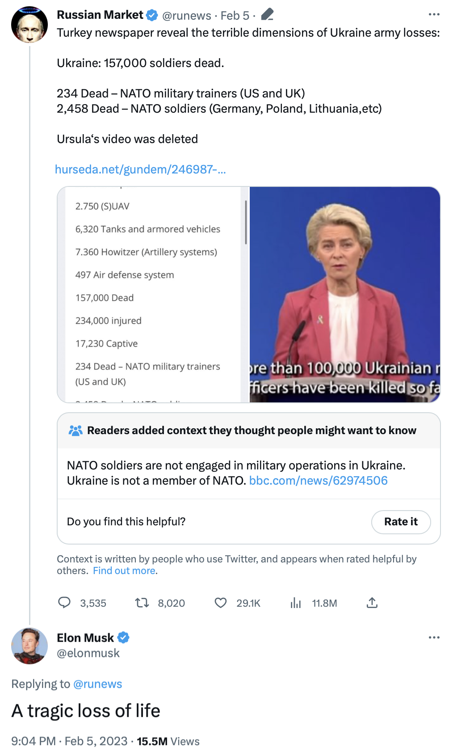This screenshot has height=752, width=453.
Task: Like the Russian Market tweet
Action: 221,603
